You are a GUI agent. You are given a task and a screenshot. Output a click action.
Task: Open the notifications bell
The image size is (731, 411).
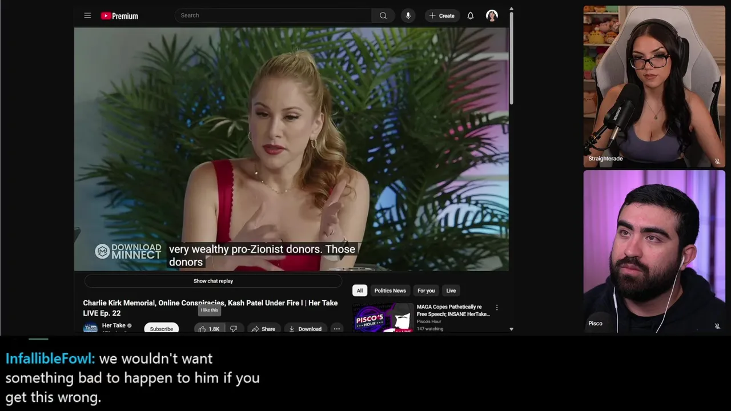coord(470,15)
